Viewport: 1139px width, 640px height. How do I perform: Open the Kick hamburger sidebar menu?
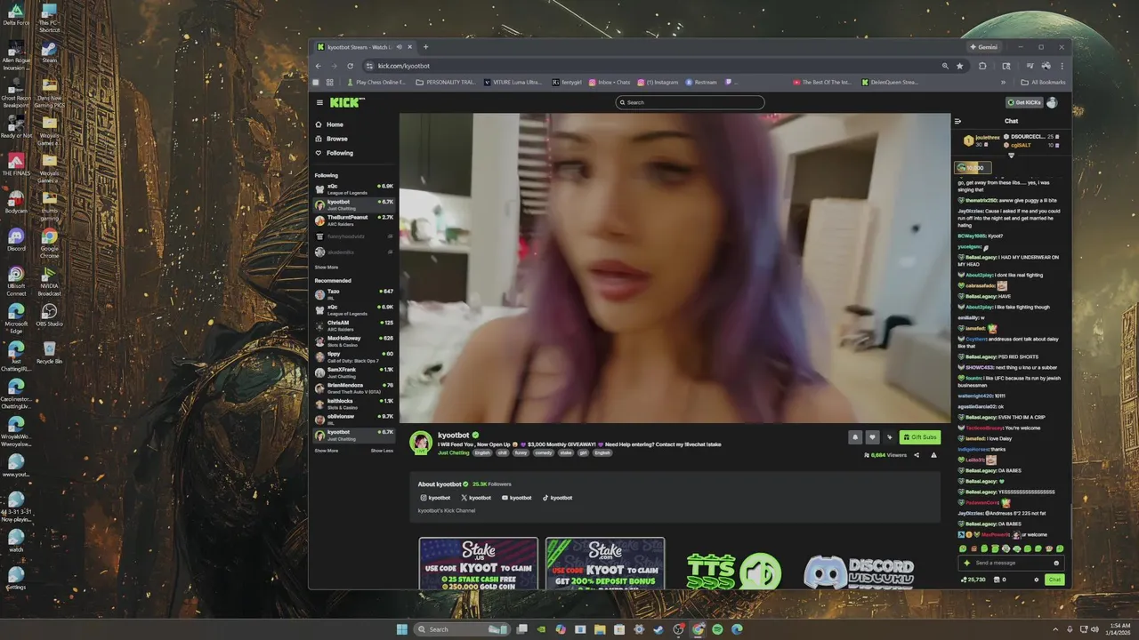pyautogui.click(x=319, y=102)
